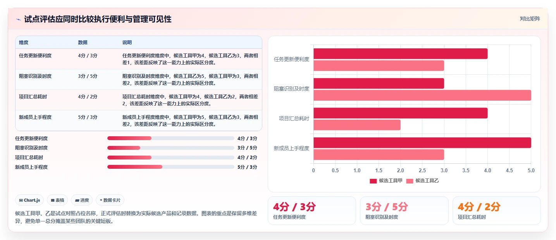The width and height of the screenshot is (556, 240).
Task: Click the title 试点评估应同时比较执行便利与管理可见性
Action: (x=98, y=19)
